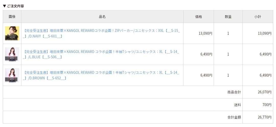This screenshot has width=276, height=127.
Task: Open the ZIPパーカー XXL D.NAVY product link
Action: pos(101,34)
